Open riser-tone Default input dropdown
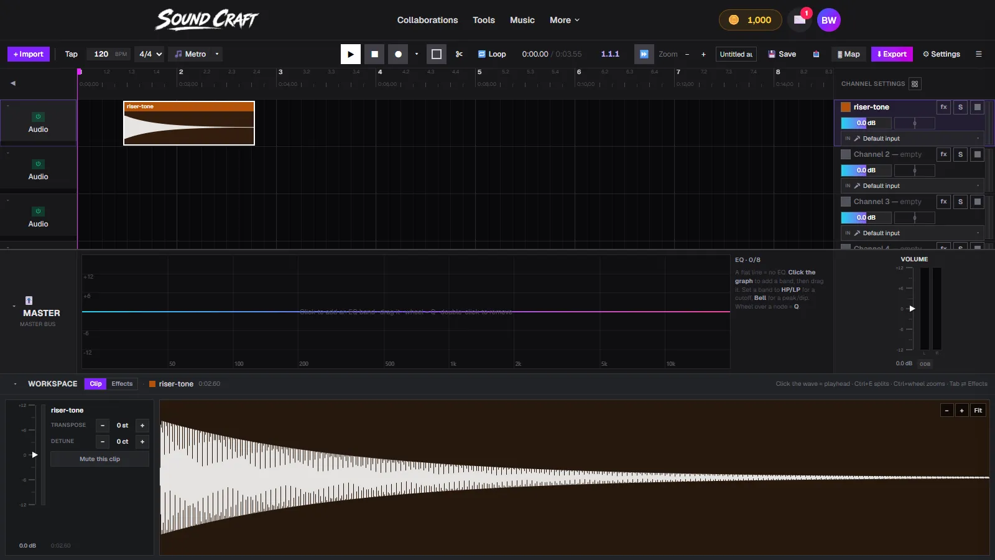 click(x=912, y=139)
